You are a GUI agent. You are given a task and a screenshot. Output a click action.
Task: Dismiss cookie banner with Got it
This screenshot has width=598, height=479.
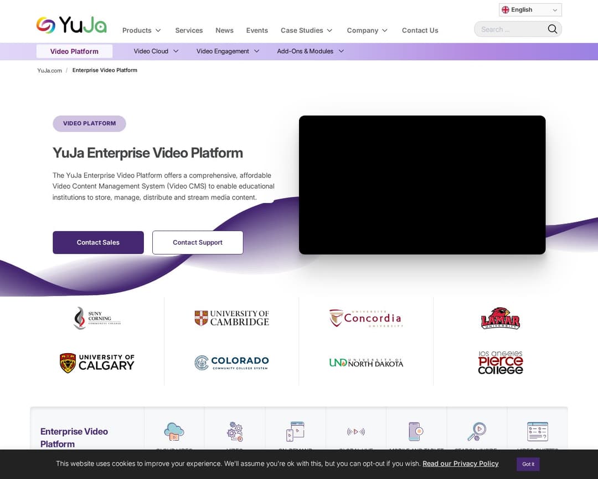click(x=528, y=464)
